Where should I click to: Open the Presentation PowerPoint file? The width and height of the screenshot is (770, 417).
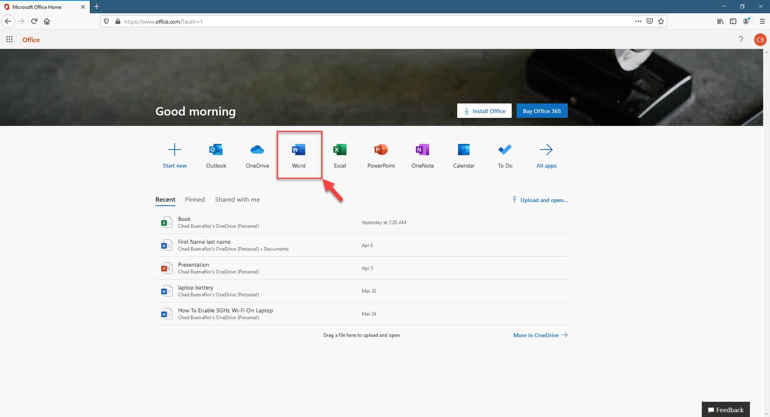[361, 268]
